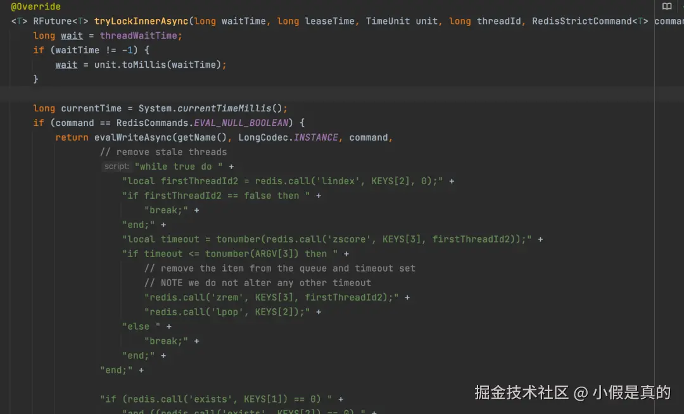The image size is (684, 414).
Task: Toggle Reader mode book icon
Action: click(666, 6)
